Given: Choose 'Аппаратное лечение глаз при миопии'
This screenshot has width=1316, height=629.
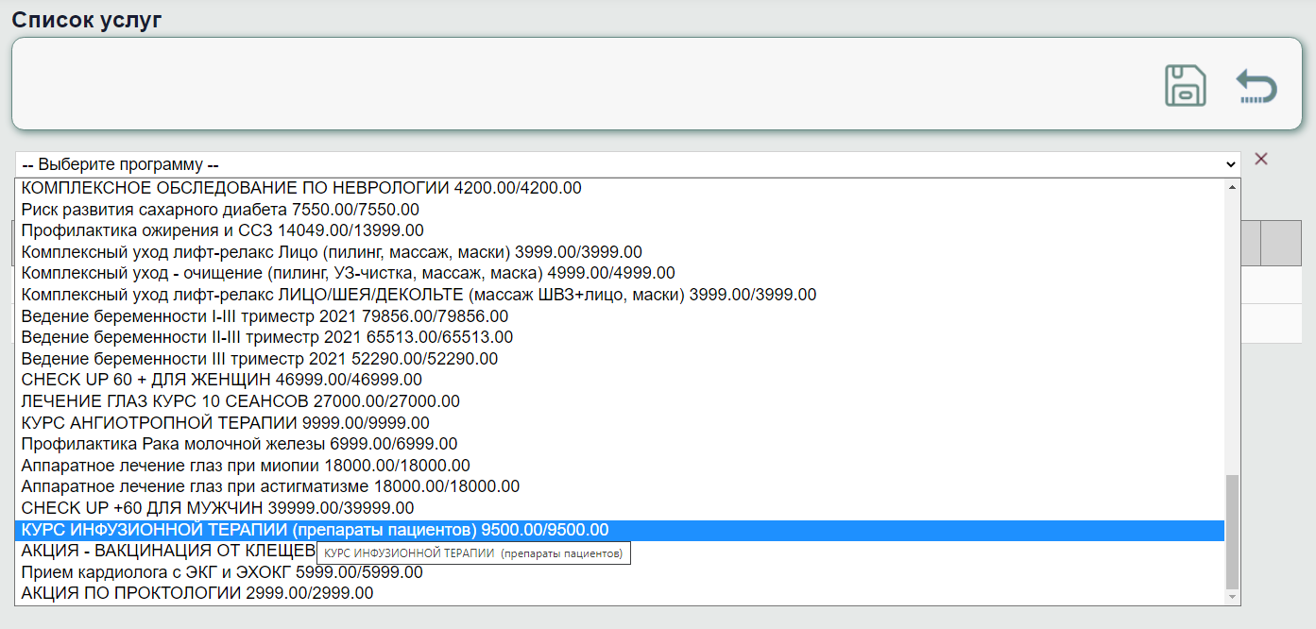Looking at the screenshot, I should tap(245, 466).
